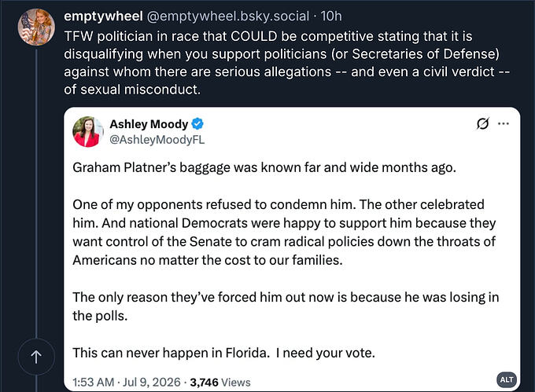The width and height of the screenshot is (535, 392).
Task: Show image ALT text description
Action: pyautogui.click(x=507, y=379)
